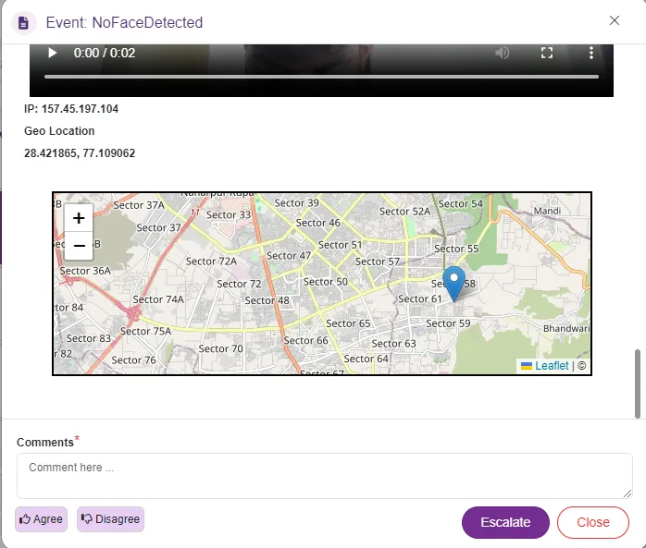Click Sector 65 on the map
The height and width of the screenshot is (548, 646).
point(348,323)
